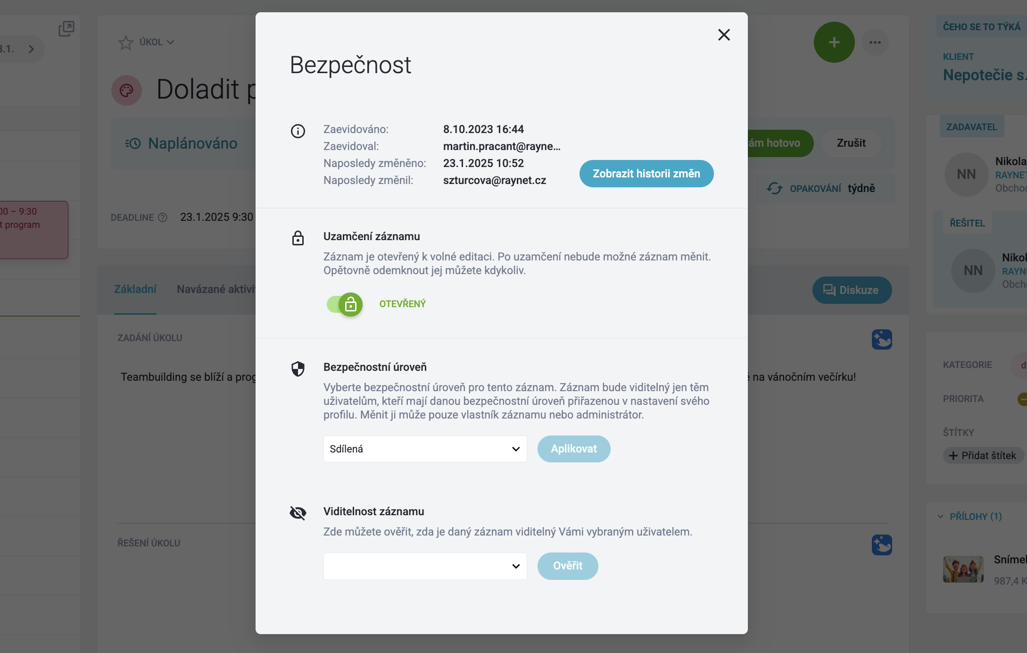Star the task as favorite

(125, 42)
